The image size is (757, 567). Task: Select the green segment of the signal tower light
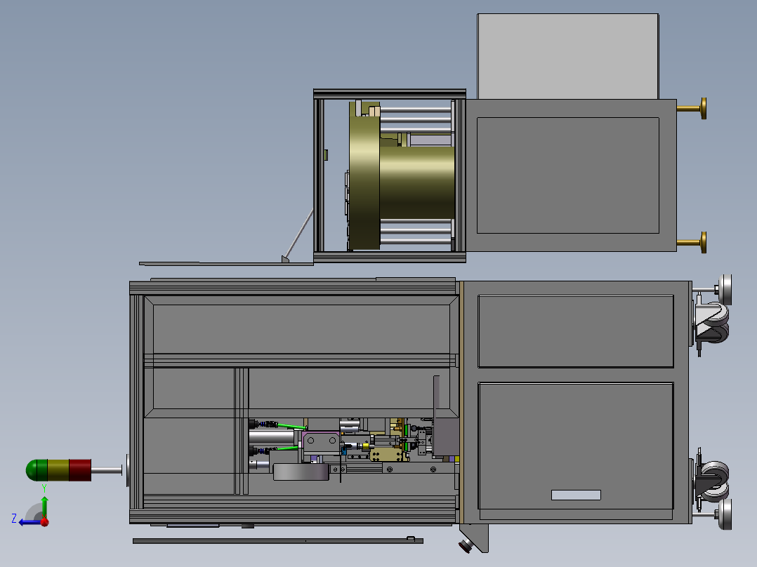37,470
